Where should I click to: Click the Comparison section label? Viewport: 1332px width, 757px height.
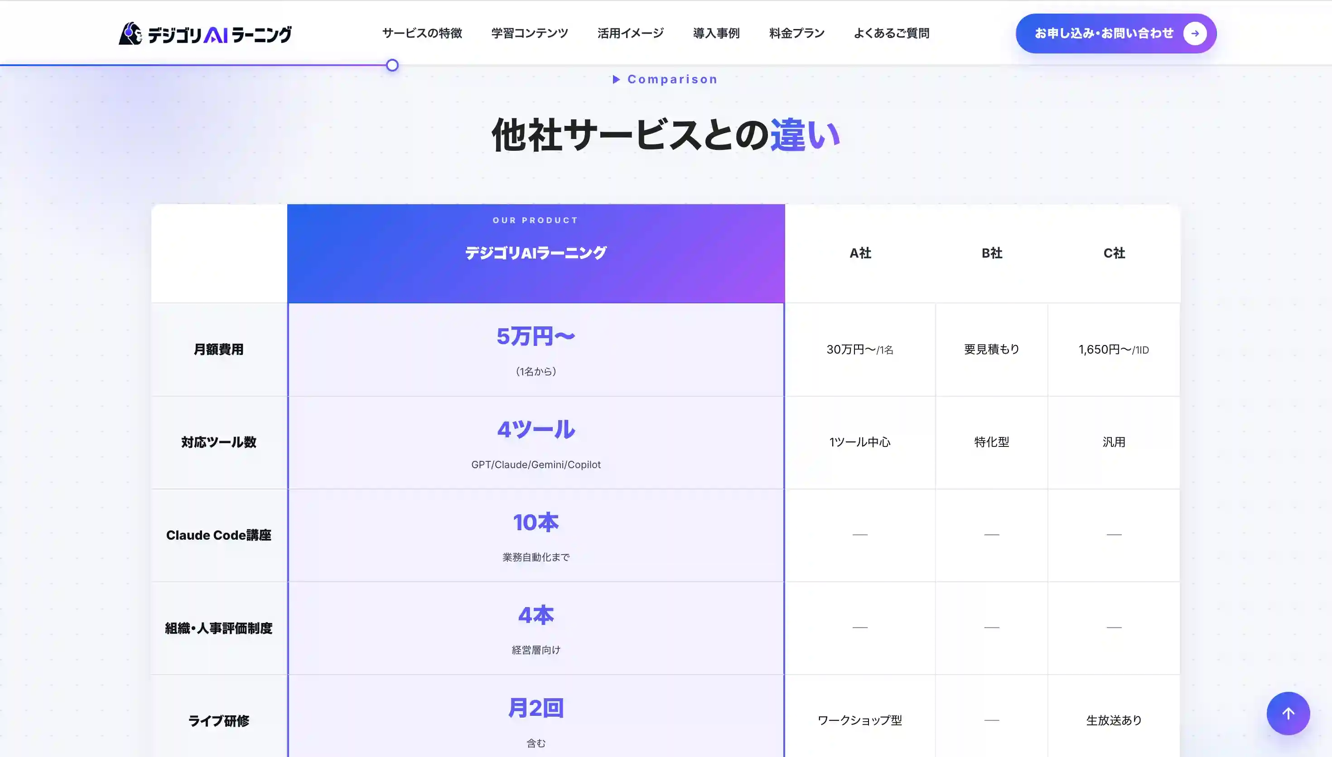pos(672,80)
